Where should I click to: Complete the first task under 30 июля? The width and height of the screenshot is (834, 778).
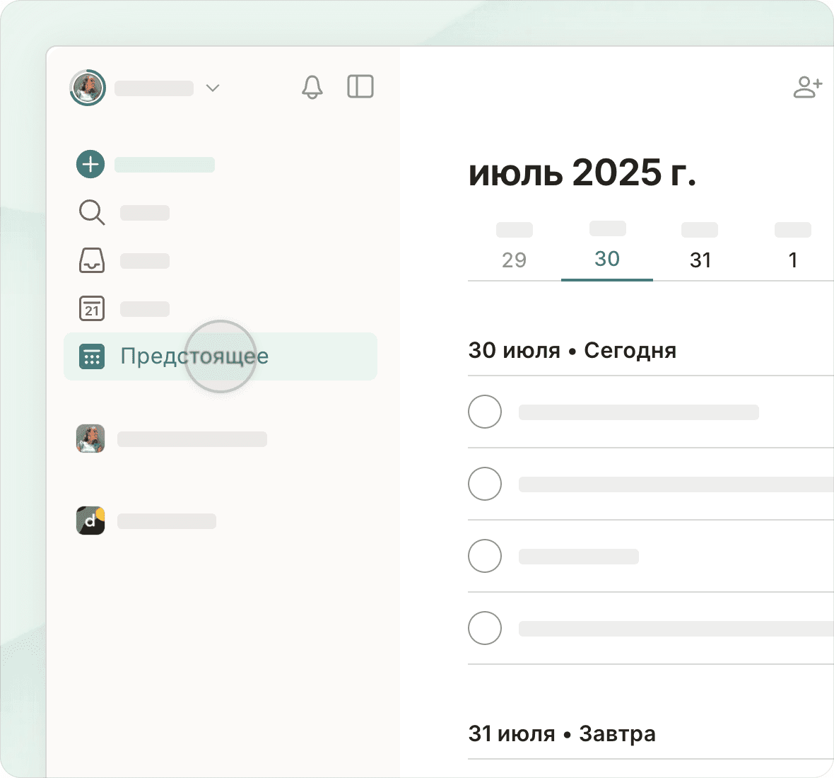click(x=485, y=412)
